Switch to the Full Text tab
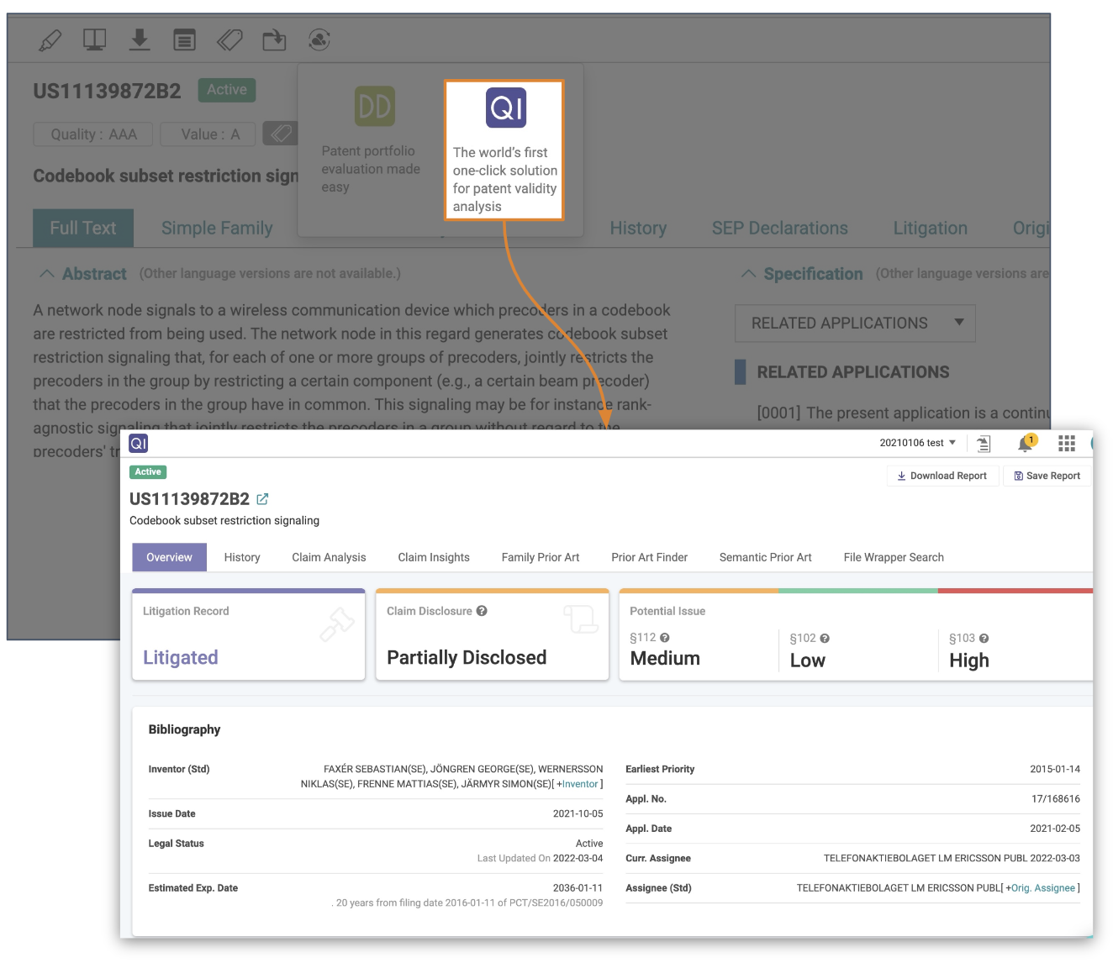This screenshot has width=1113, height=963. [83, 228]
